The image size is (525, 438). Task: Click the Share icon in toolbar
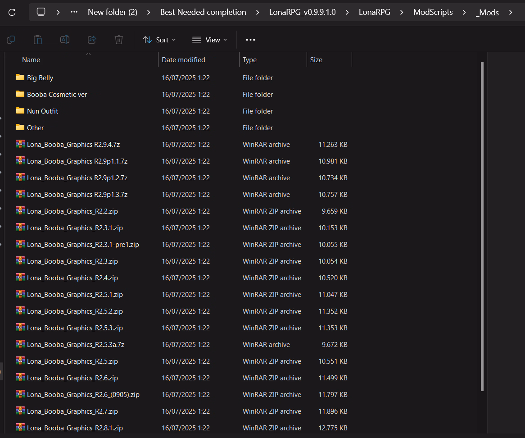[92, 40]
